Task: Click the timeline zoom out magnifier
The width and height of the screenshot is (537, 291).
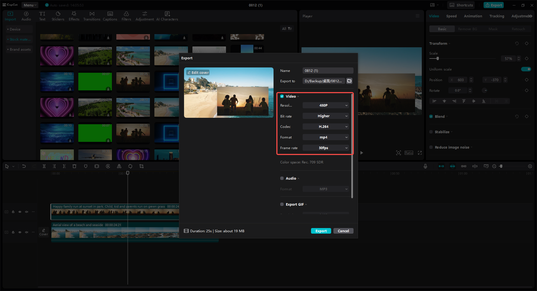Action: (x=494, y=166)
